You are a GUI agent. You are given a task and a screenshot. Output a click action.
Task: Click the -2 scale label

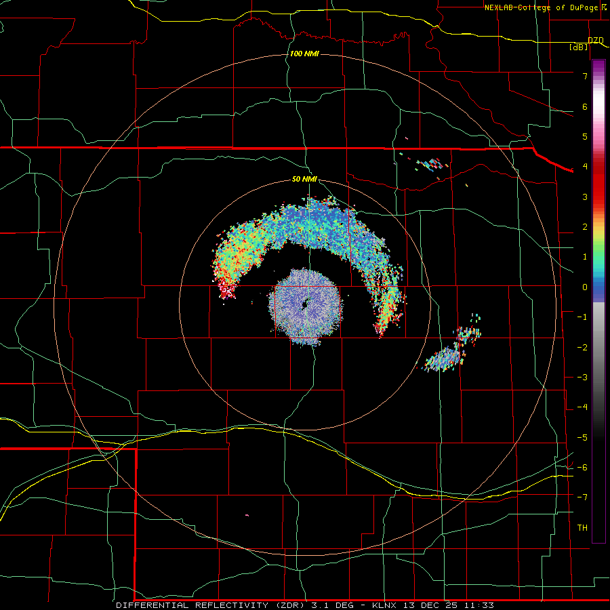[582, 348]
